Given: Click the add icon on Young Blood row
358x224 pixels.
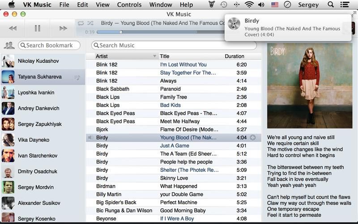Looking at the screenshot, I should (x=252, y=138).
